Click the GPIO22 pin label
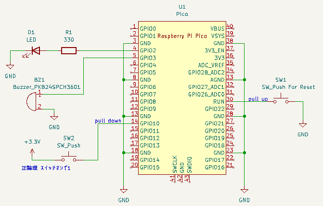Screen dimensions: 323x206 point(215,109)
